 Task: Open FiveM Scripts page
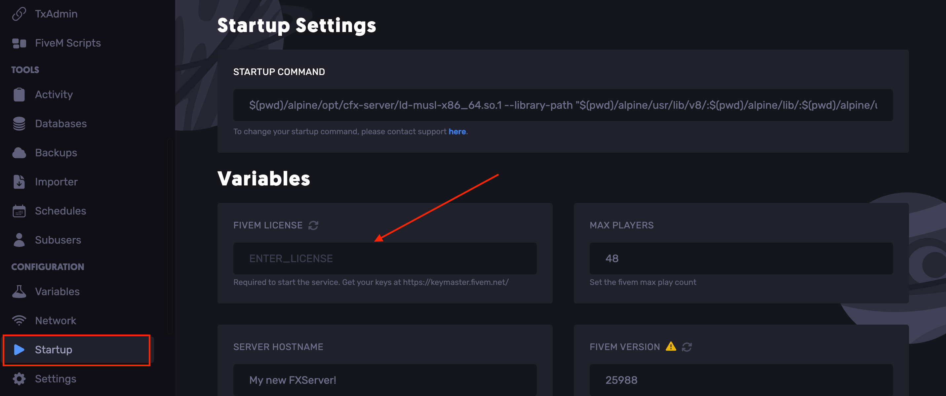(x=67, y=43)
